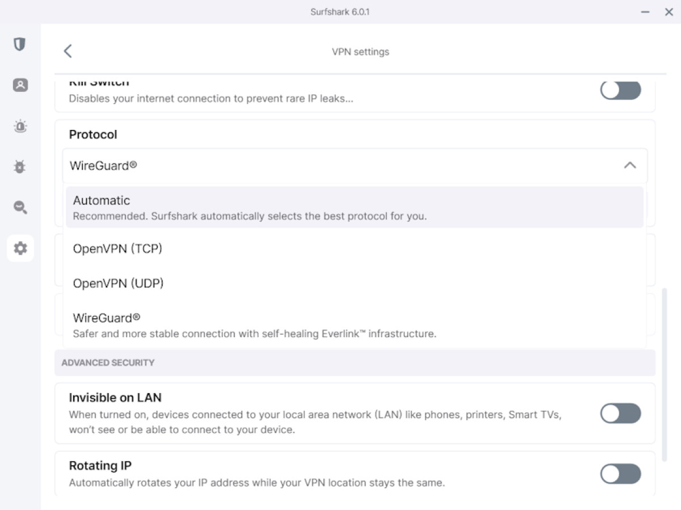The width and height of the screenshot is (681, 510).
Task: Minimize the Surfshark window
Action: coord(645,12)
